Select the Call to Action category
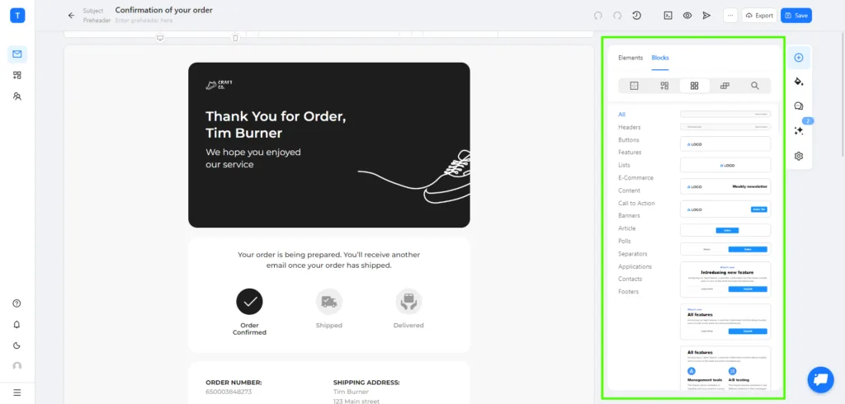This screenshot has height=404, width=845. click(x=636, y=203)
